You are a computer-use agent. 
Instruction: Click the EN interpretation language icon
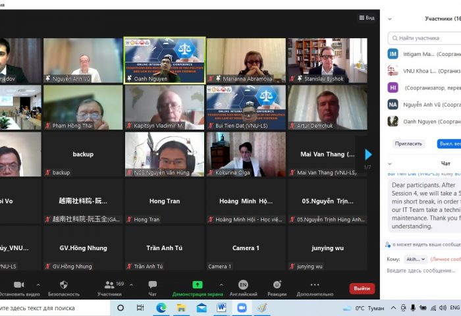243,284
